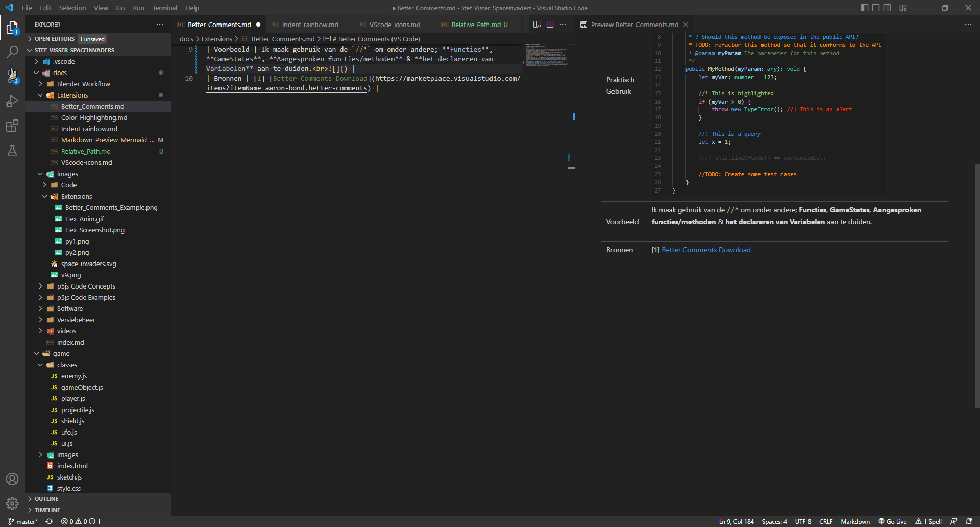This screenshot has width=980, height=527.
Task: Click the Better Comments Download link in preview
Action: 706,250
